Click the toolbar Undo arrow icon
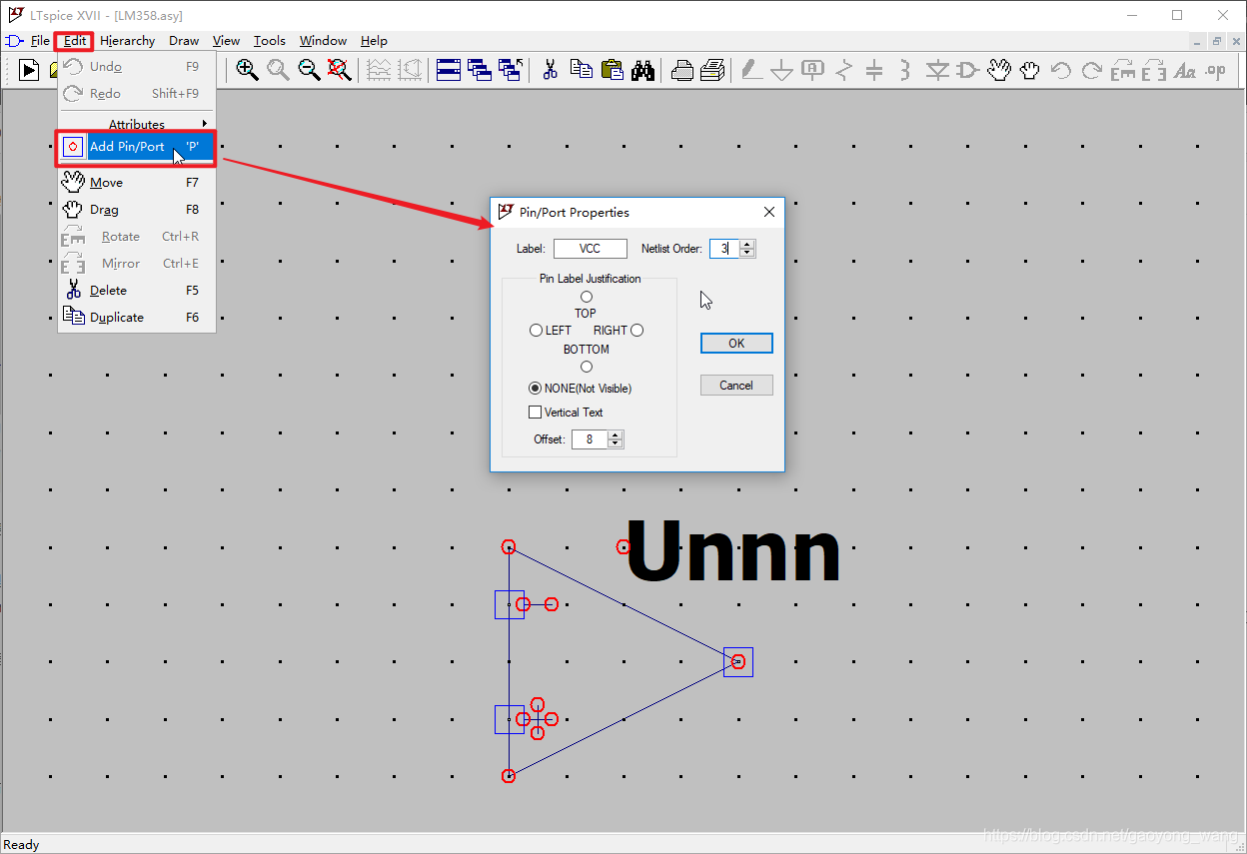Image resolution: width=1247 pixels, height=854 pixels. tap(1061, 70)
